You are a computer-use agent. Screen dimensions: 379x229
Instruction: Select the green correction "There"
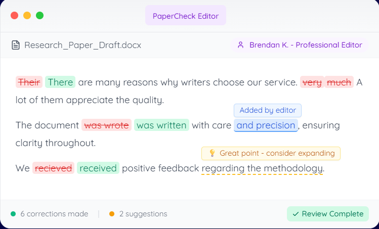click(x=60, y=82)
